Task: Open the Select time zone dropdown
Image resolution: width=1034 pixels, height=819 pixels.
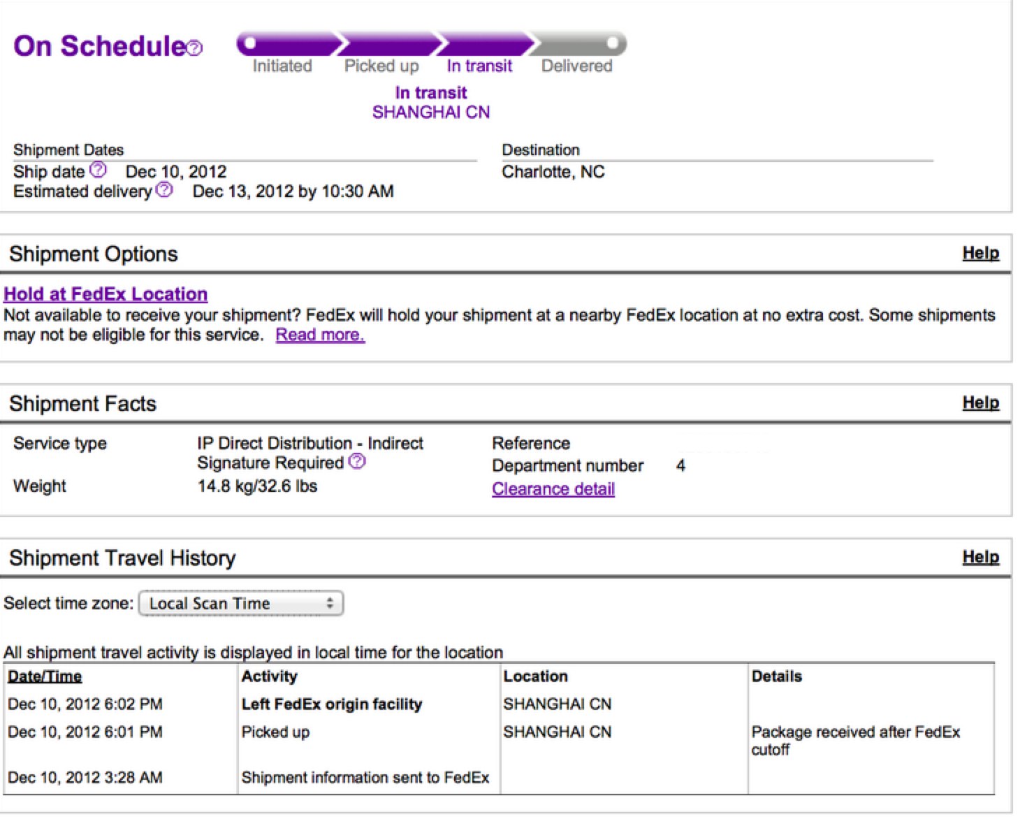Action: [241, 604]
